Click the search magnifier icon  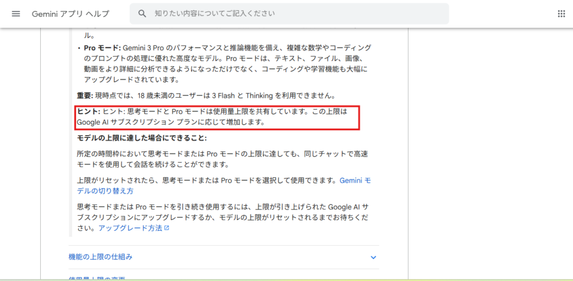(x=143, y=13)
